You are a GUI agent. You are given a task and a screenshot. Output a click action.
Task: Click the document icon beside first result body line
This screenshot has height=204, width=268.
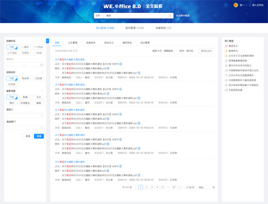coord(121,64)
